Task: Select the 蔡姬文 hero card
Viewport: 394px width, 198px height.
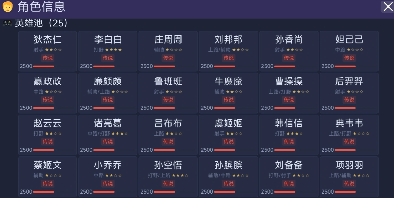Action: pyautogui.click(x=48, y=177)
